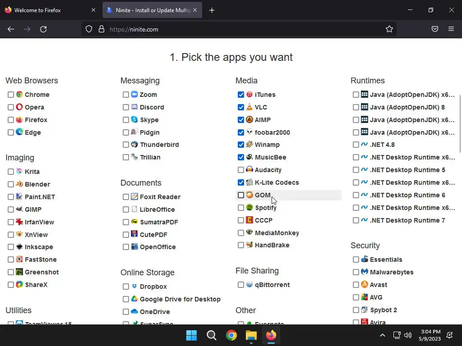The height and width of the screenshot is (346, 462).
Task: Click the Google Drive for Desktop icon
Action: (x=134, y=299)
